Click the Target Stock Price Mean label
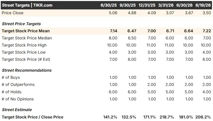The width and height of the screenshot is (213, 121). [26, 31]
